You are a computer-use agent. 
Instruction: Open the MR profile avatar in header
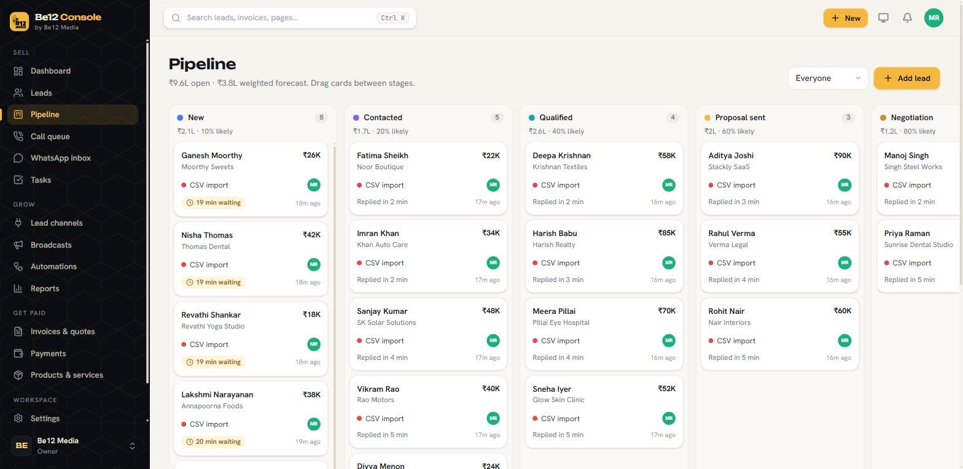coord(934,18)
